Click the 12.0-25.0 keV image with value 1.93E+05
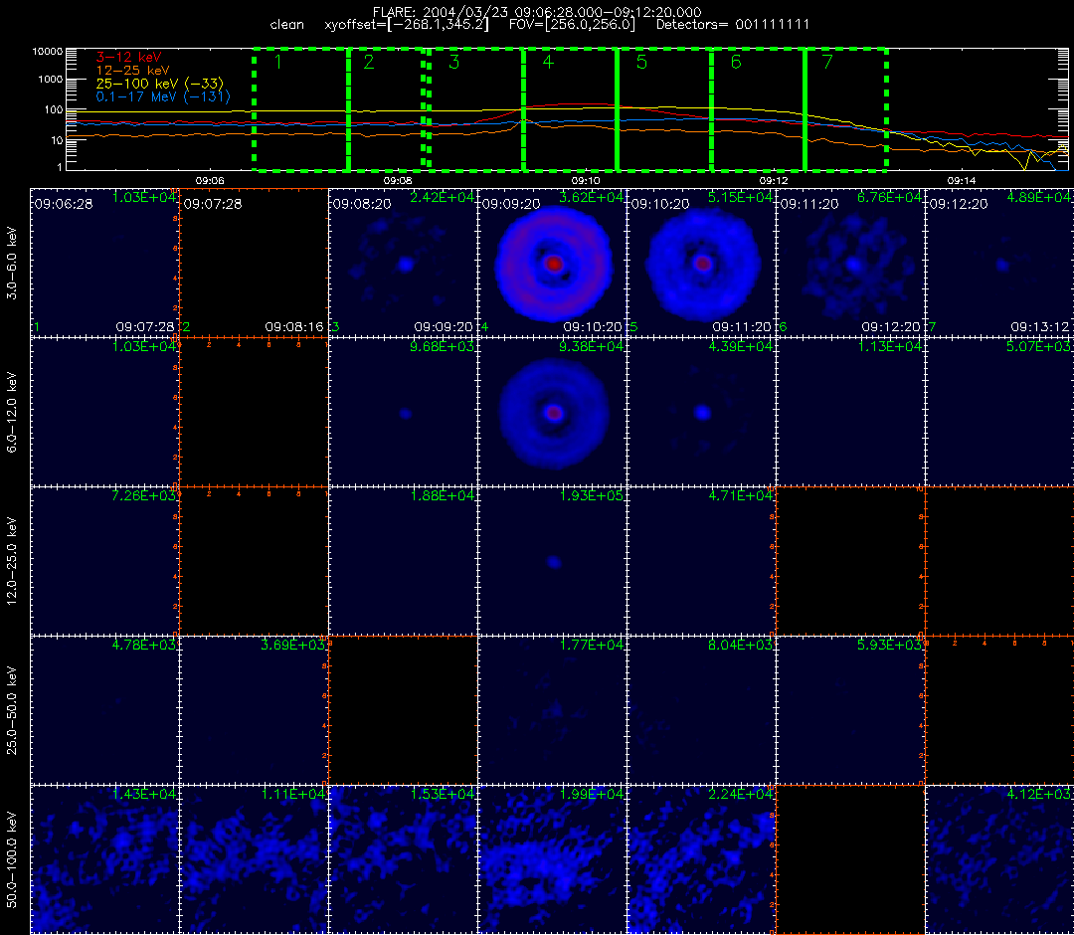Viewport: 1074px width, 935px height. coord(553,562)
